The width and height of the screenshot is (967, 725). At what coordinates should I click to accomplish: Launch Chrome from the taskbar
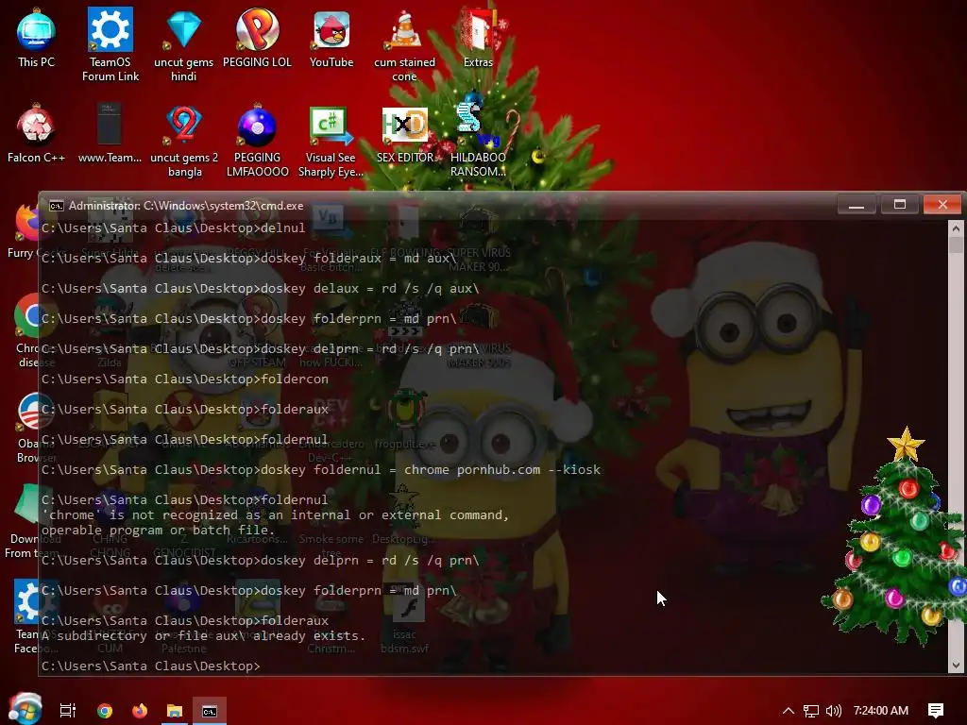click(105, 711)
